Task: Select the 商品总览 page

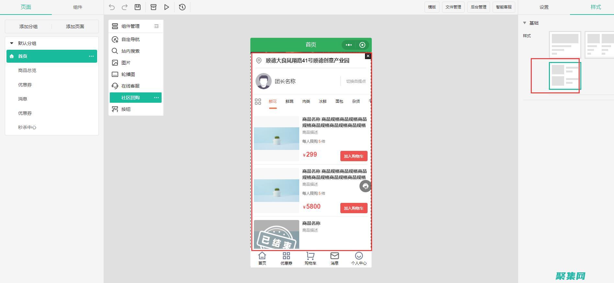Action: tap(27, 70)
